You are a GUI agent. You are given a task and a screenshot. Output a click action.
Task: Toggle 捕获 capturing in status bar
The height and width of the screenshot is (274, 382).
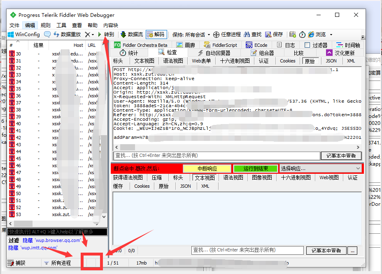click(x=17, y=263)
